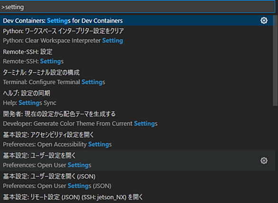Screen dimensions: 278x203
Task: Click Japanese title 基本設定: アクセシビリティ設定を開く
Action: [x=48, y=135]
